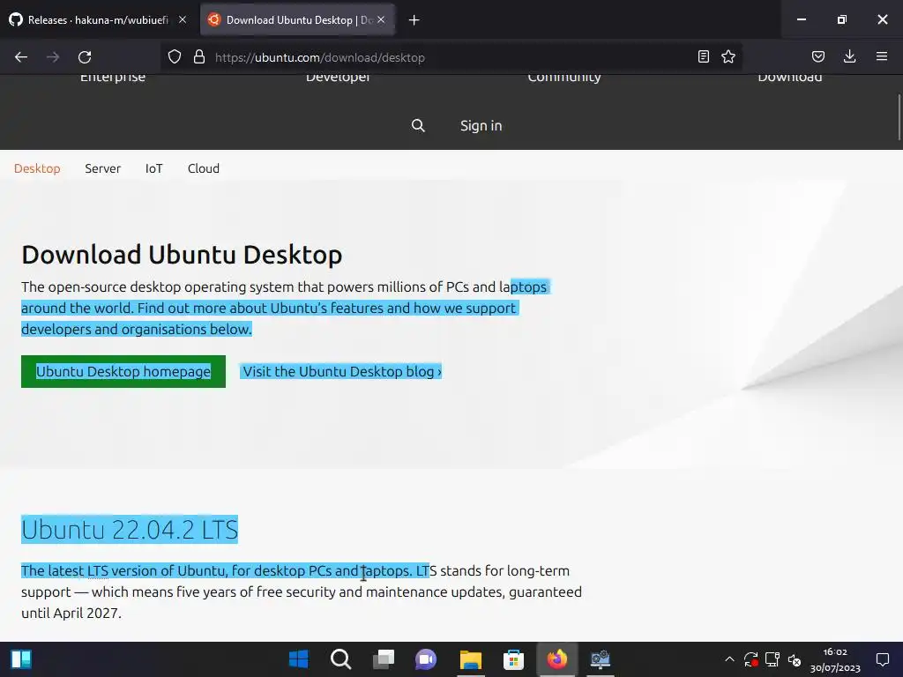Open the notification center icon

point(882,659)
